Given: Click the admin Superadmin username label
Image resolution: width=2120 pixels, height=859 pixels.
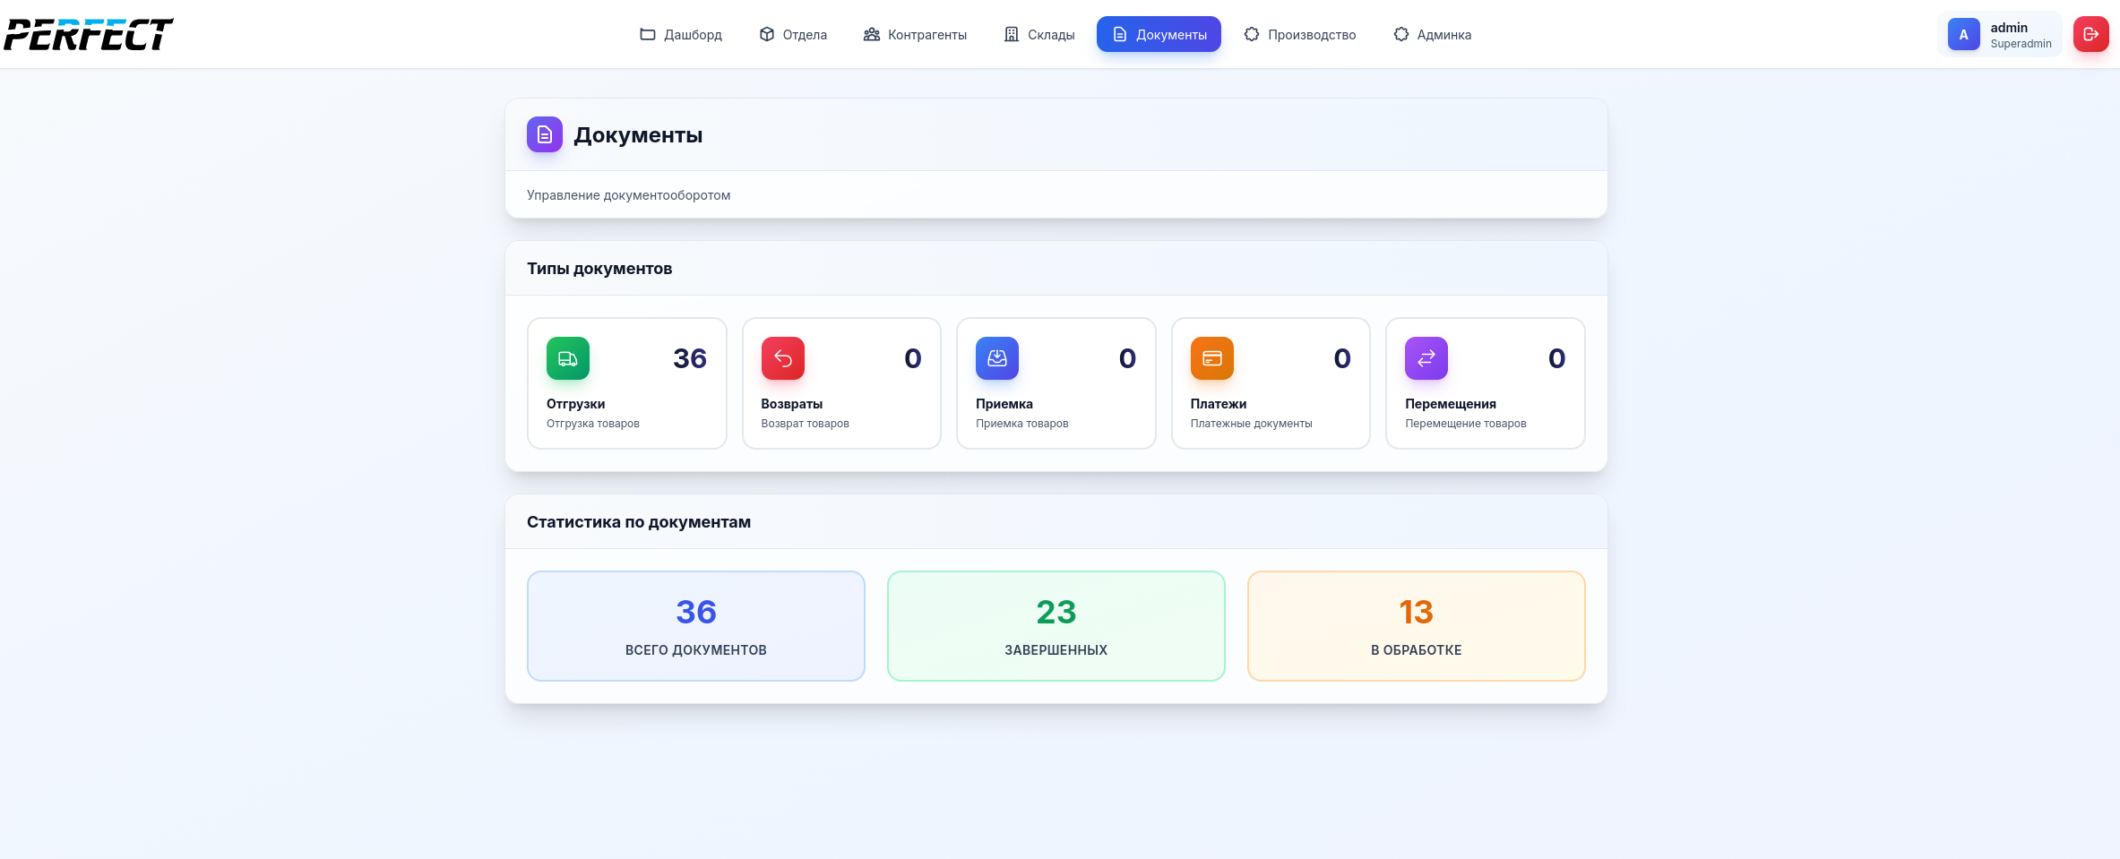Looking at the screenshot, I should pos(2020,35).
